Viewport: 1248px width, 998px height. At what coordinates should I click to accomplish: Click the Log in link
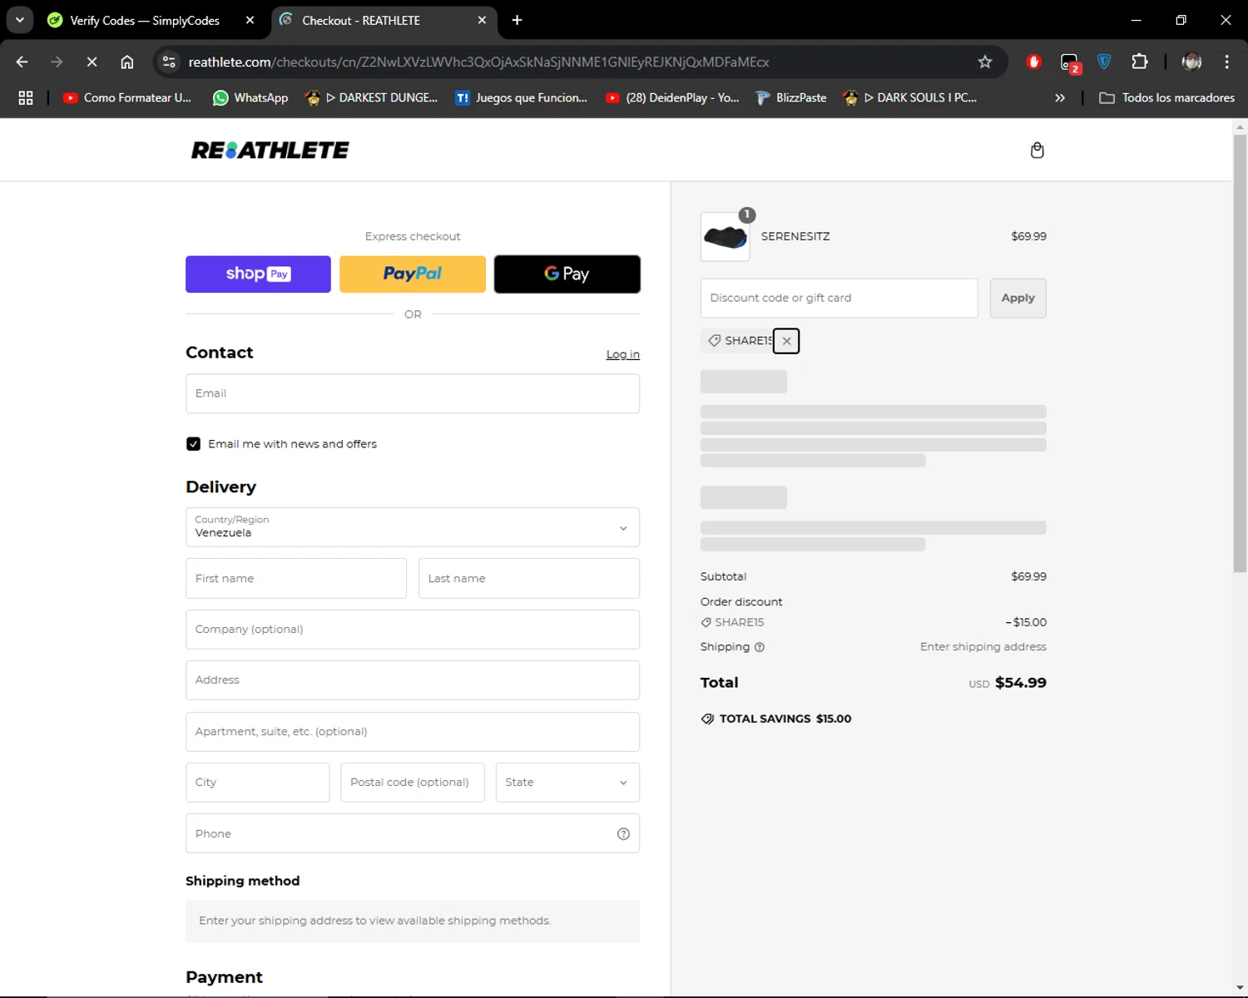point(622,354)
